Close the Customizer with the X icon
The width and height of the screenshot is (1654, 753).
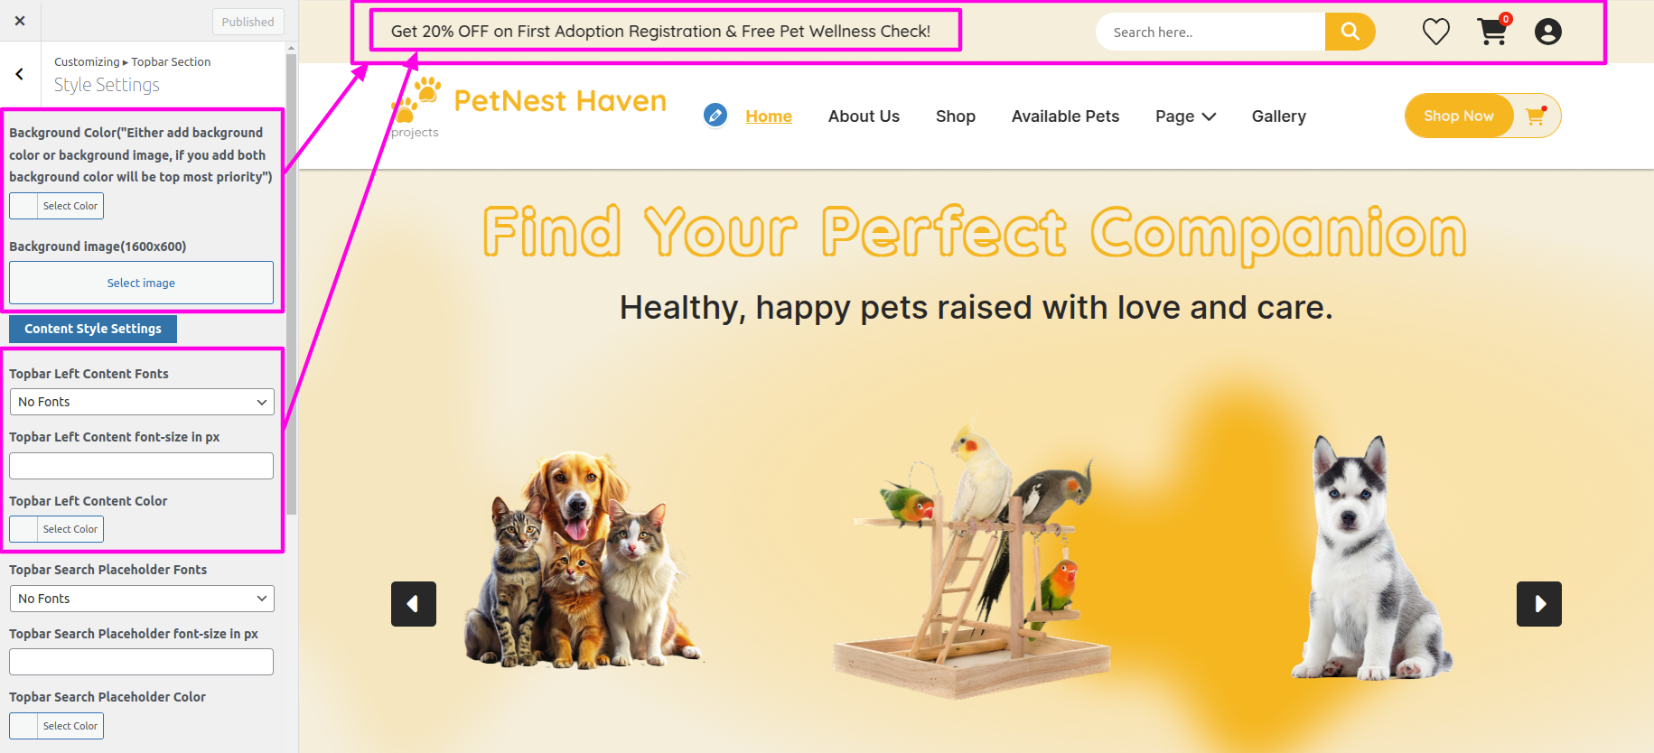(20, 21)
